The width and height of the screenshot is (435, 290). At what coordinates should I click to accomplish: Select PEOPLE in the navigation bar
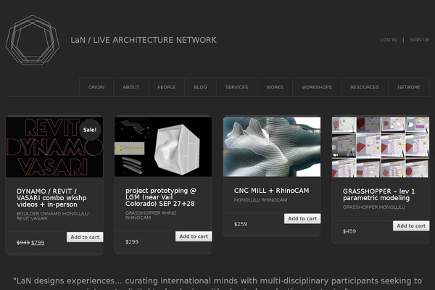(166, 87)
